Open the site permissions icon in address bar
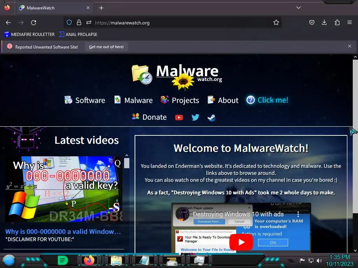 click(88, 23)
